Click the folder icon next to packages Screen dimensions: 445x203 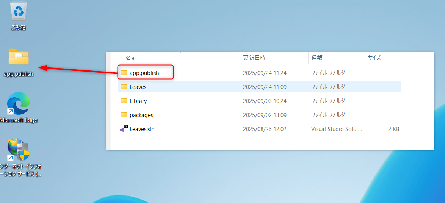[124, 115]
